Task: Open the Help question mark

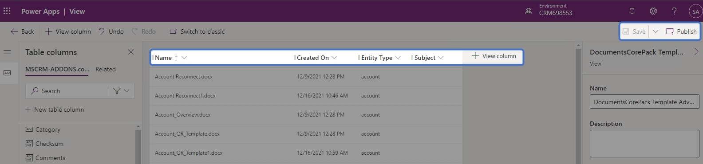Action: tap(674, 11)
